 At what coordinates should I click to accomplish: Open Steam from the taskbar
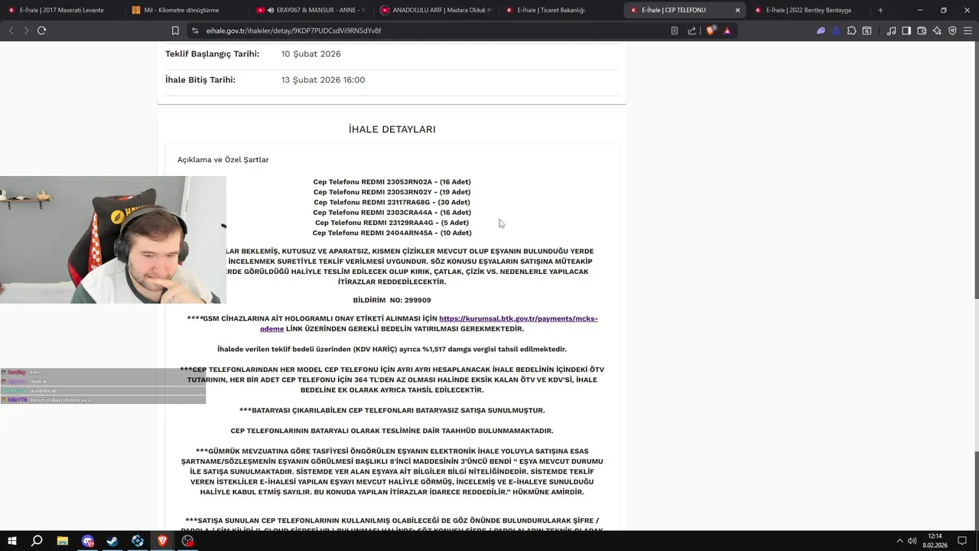pos(112,541)
